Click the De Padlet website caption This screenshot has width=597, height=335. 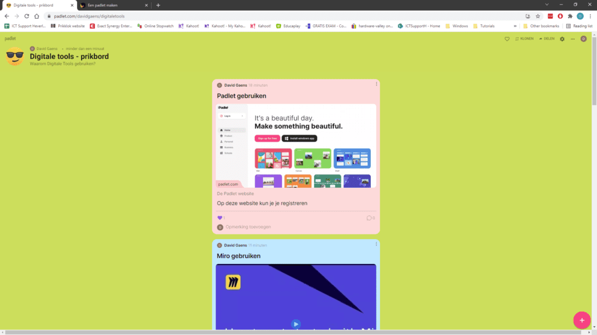coord(236,194)
